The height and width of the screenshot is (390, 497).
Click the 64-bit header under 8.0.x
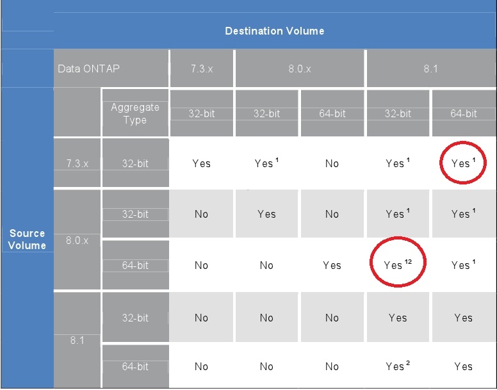pyautogui.click(x=332, y=113)
